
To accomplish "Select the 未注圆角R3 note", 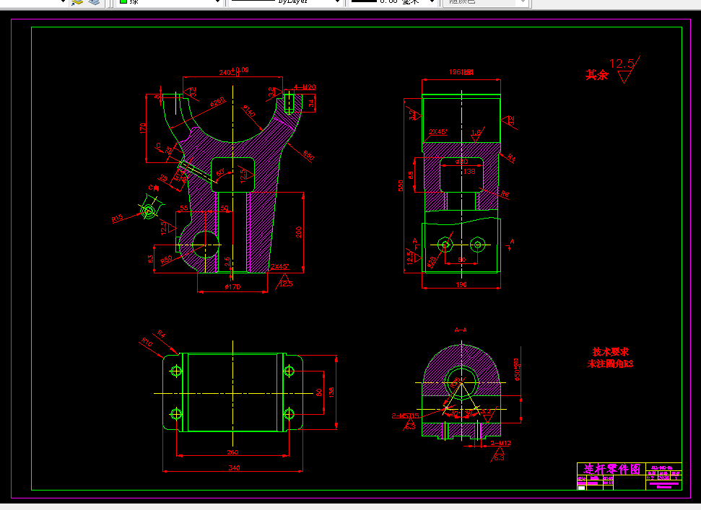I will point(610,364).
